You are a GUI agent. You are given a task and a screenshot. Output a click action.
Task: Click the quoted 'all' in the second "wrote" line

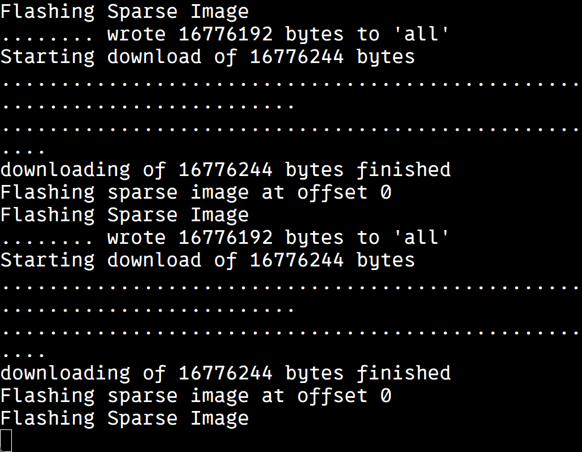(x=421, y=238)
